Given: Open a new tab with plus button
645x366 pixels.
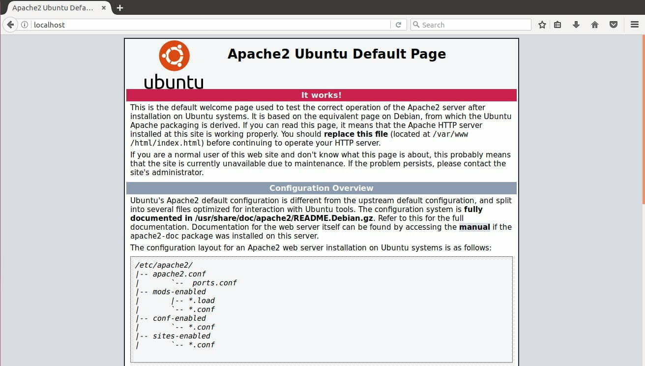Looking at the screenshot, I should (119, 8).
